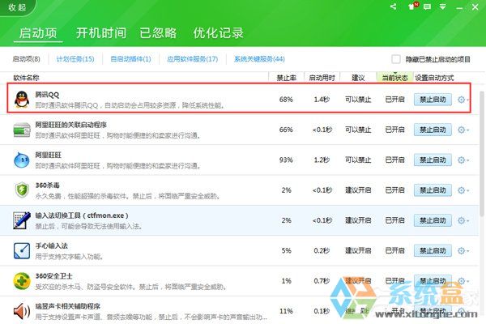The width and height of the screenshot is (486, 324).
Task: Open settings gear for 手心输入法 row
Action: [x=463, y=250]
